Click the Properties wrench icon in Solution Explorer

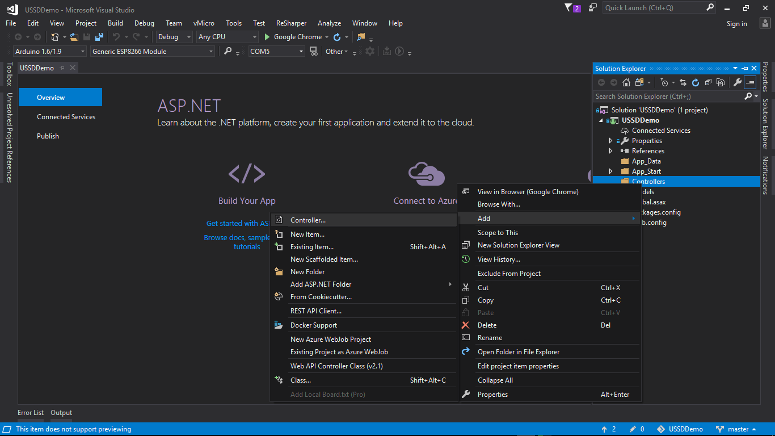737,82
